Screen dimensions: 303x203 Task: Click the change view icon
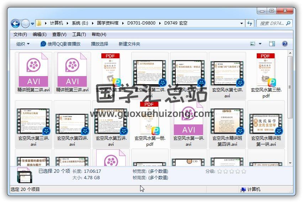pos(253,44)
